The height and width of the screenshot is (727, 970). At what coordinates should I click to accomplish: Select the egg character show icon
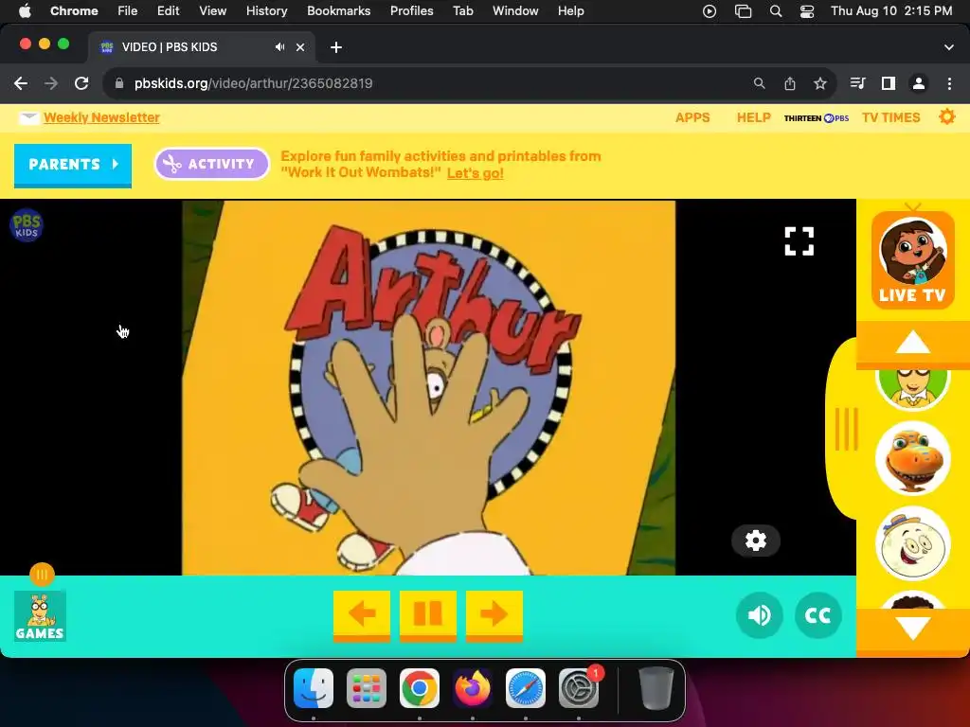[x=912, y=543]
